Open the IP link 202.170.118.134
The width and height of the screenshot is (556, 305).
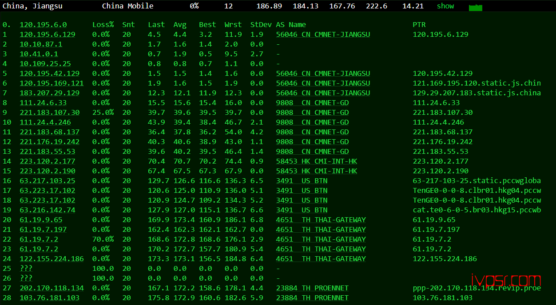pos(52,288)
